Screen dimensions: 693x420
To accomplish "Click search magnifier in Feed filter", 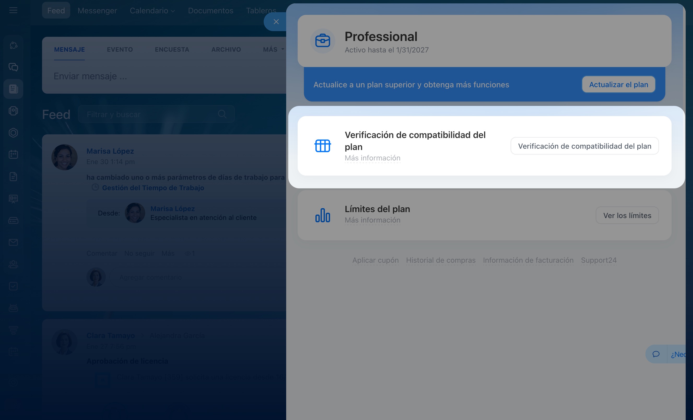I will point(222,114).
